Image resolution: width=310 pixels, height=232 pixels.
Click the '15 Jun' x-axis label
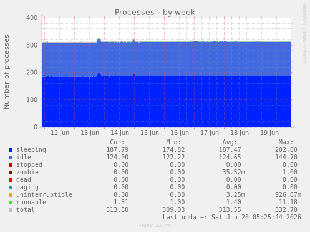click(x=150, y=133)
